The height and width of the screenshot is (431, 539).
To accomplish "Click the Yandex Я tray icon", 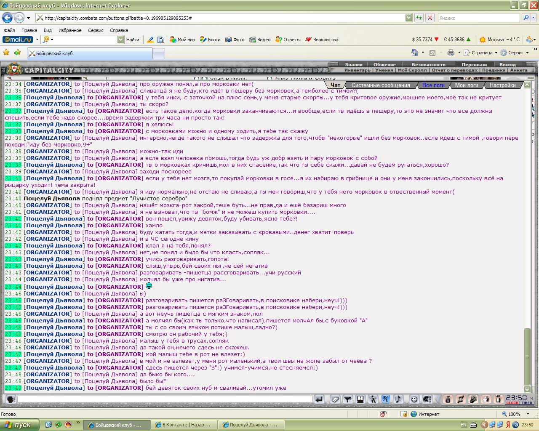I will point(508,425).
